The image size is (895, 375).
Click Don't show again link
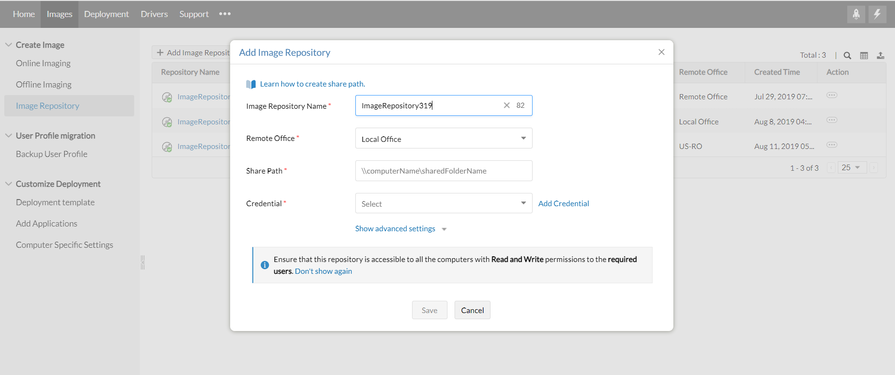point(323,271)
